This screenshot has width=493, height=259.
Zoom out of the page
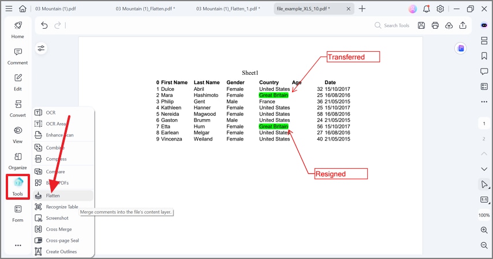point(484,245)
